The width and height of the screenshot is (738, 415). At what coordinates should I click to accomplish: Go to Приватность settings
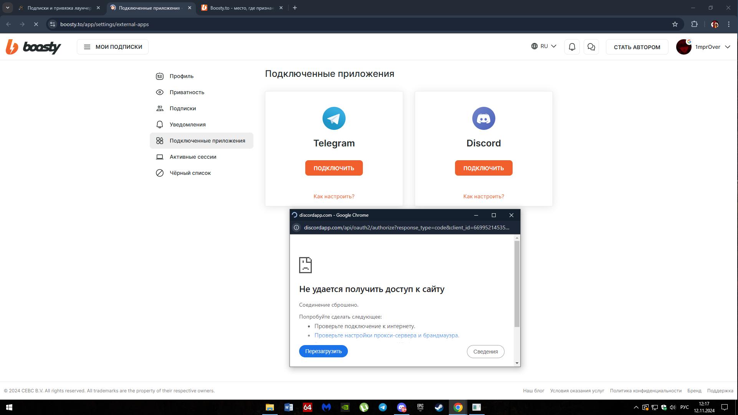click(187, 92)
